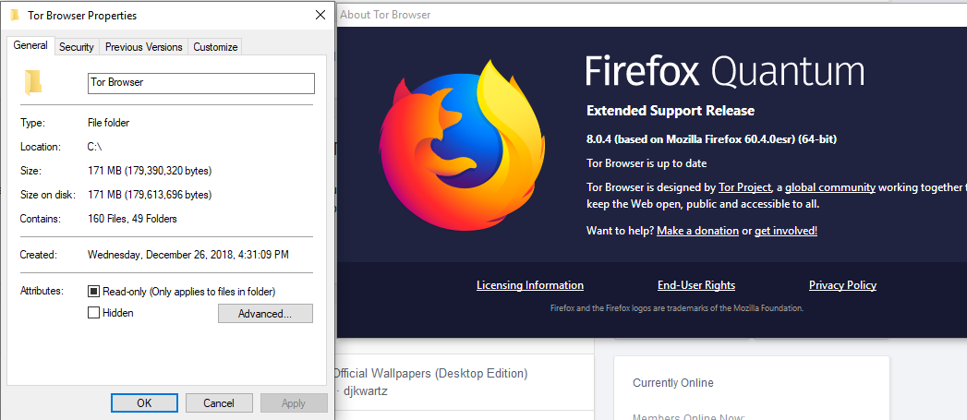
Task: Switch to the Customize tab
Action: (215, 47)
